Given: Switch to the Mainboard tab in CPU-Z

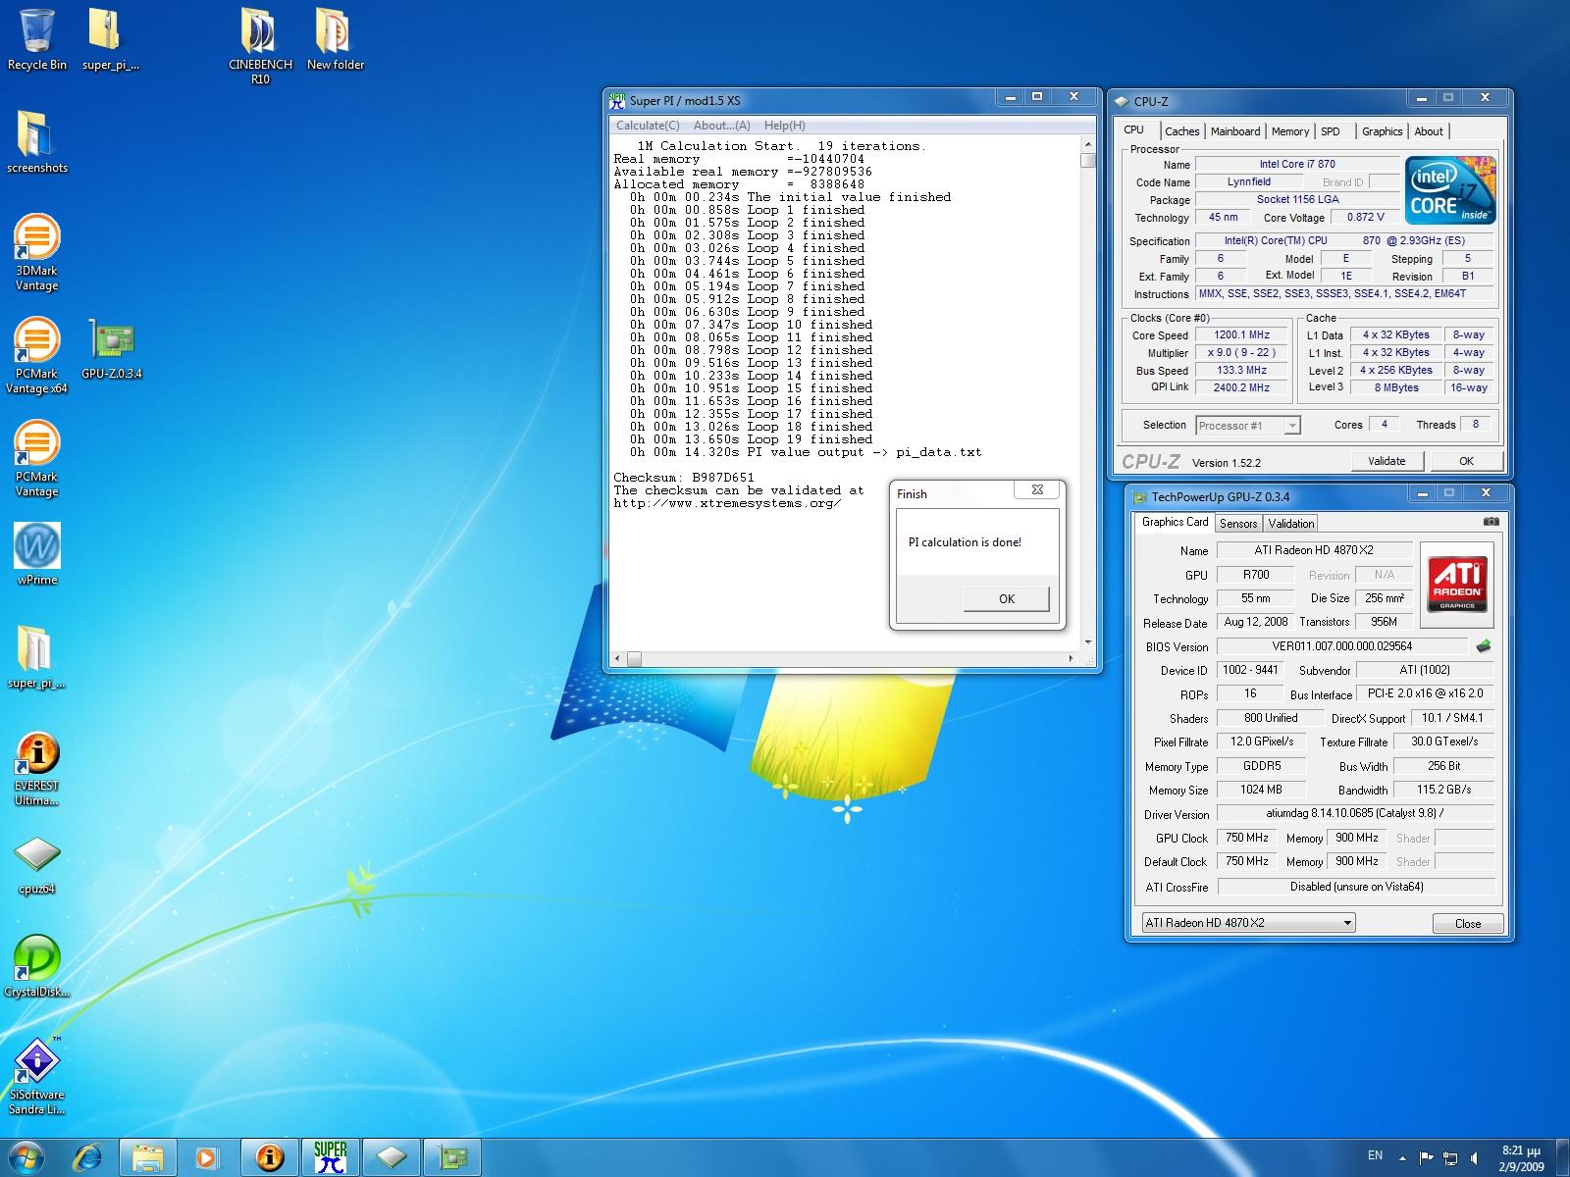Looking at the screenshot, I should point(1234,131).
